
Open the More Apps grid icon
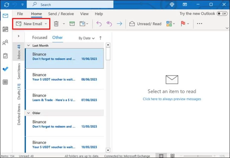pos(5,82)
